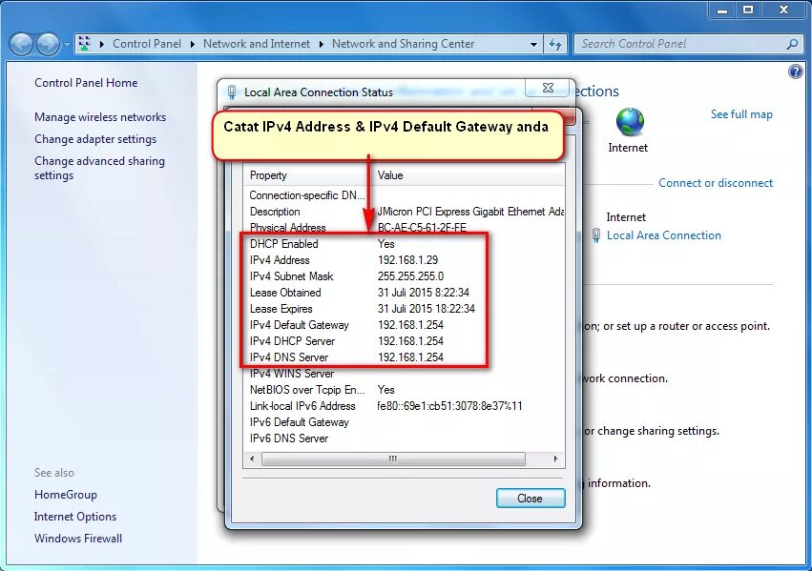Click the horizontal scrollbar thumb
812x571 pixels.
393,459
